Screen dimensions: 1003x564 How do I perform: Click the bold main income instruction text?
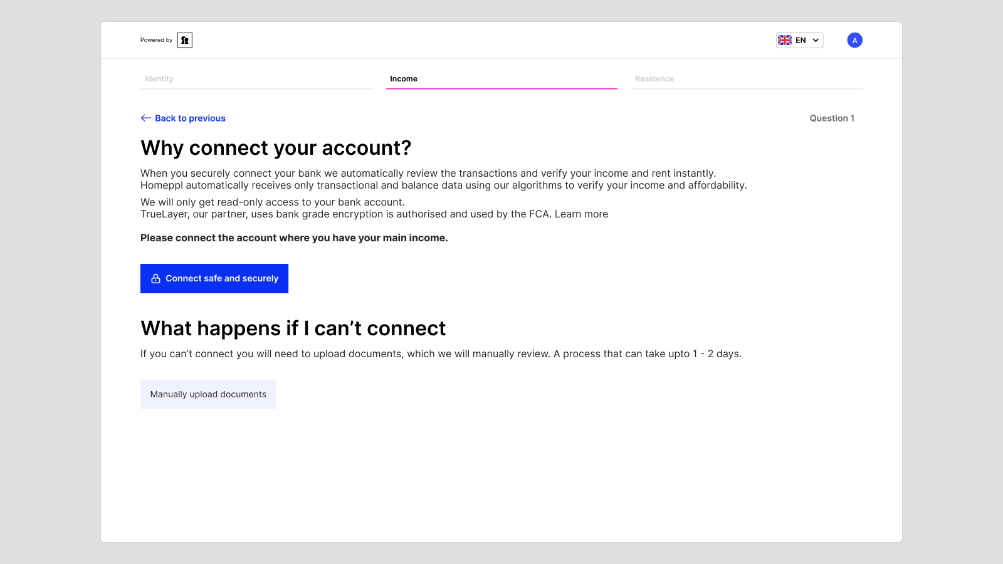point(294,238)
